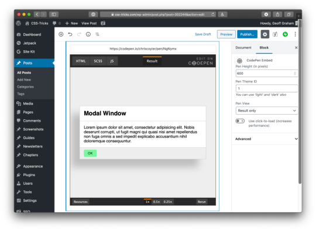316x231 pixels.
Task: Switch to the Document tab
Action: [x=243, y=47]
